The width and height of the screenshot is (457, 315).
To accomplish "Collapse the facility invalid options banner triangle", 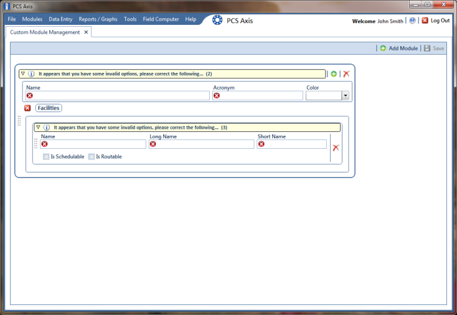I will coord(38,128).
